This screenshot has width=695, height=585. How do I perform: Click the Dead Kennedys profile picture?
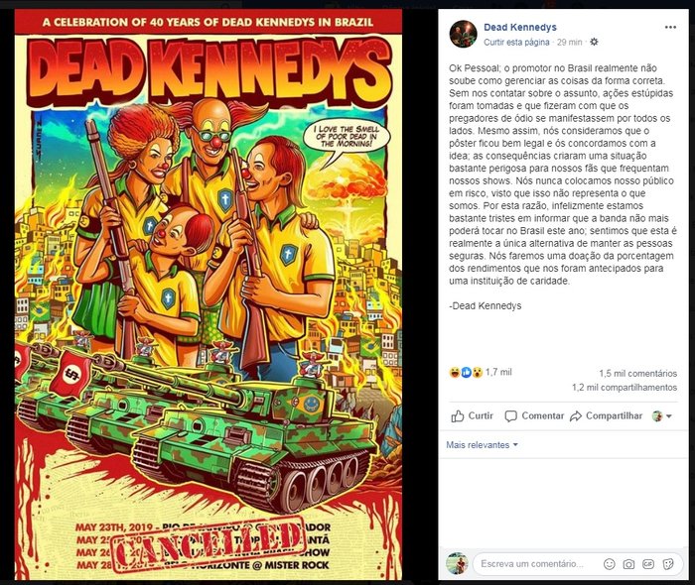464,34
